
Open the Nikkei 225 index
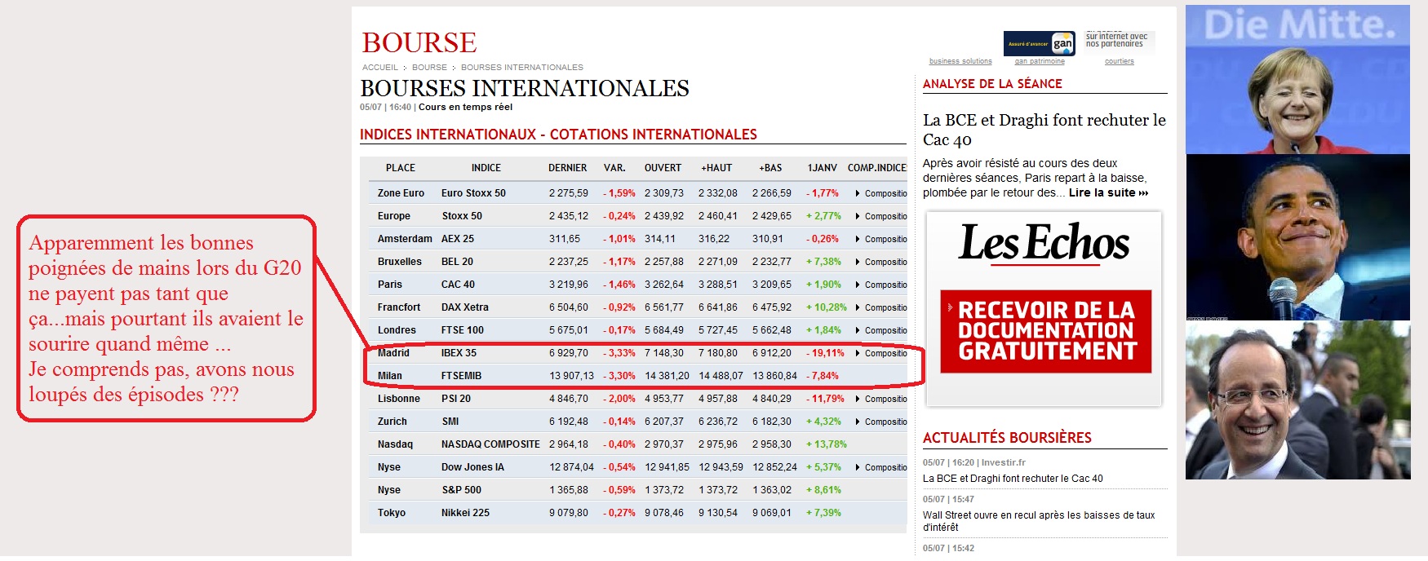pyautogui.click(x=465, y=513)
